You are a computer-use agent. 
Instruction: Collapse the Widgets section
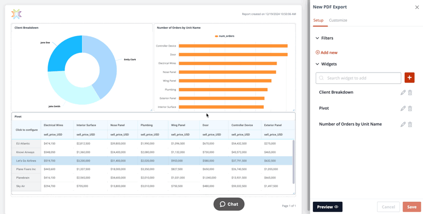pyautogui.click(x=317, y=64)
